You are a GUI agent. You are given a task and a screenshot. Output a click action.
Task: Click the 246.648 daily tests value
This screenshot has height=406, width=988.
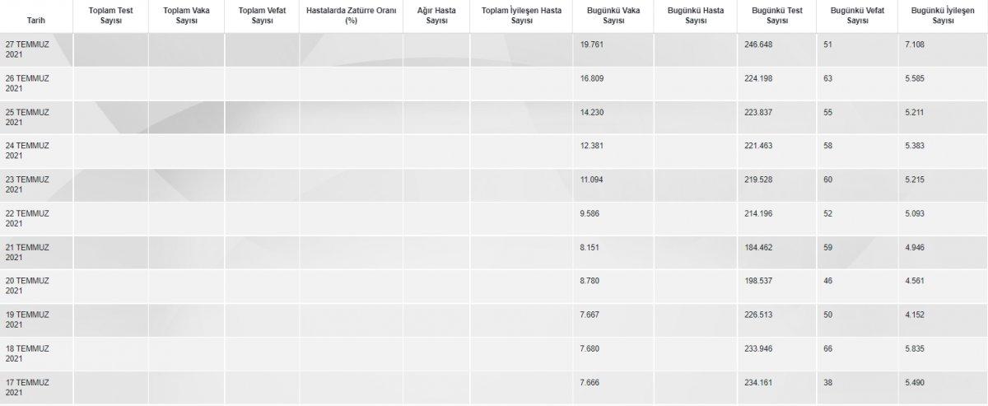point(757,44)
